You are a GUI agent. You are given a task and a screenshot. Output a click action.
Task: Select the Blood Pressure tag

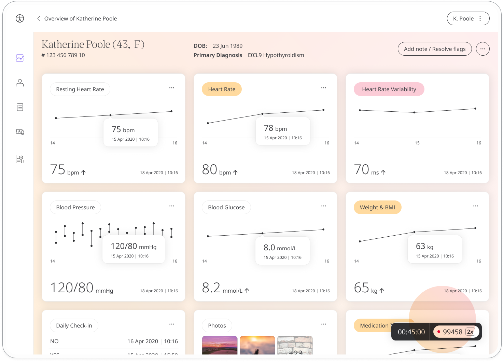[75, 207]
